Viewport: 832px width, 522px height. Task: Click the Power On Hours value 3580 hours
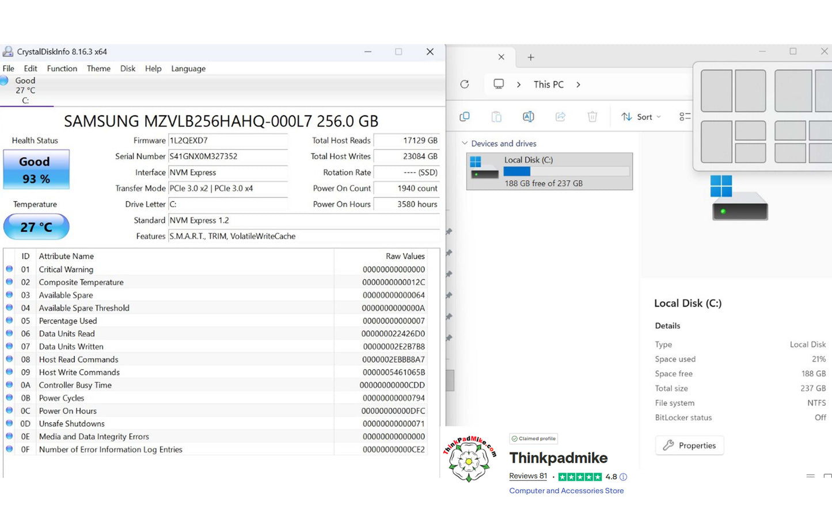pyautogui.click(x=406, y=204)
